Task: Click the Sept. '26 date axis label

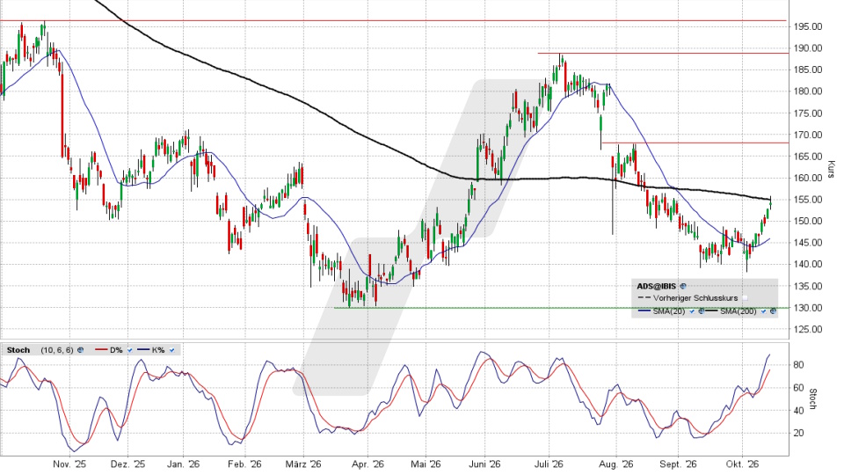Action: pos(678,464)
